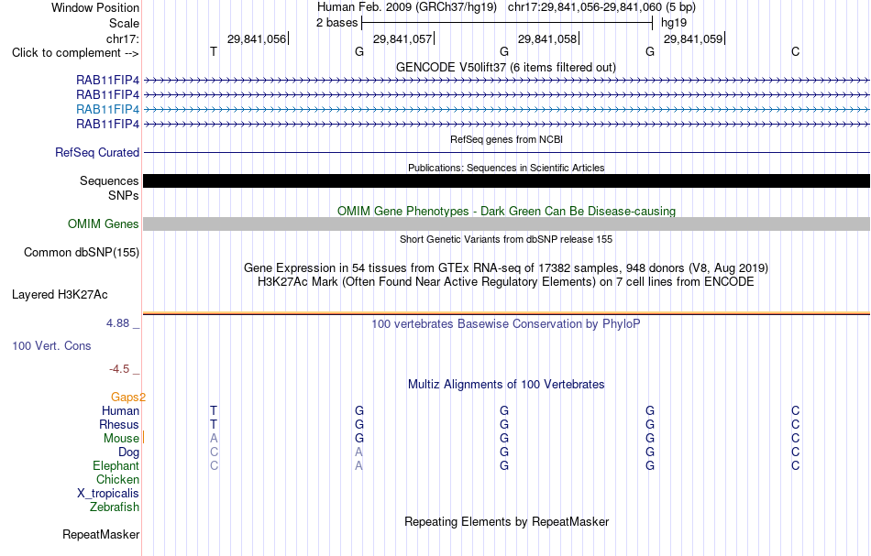Select coordinate label 29,841,058
Viewport: 871px width, 556px height.
(x=547, y=38)
